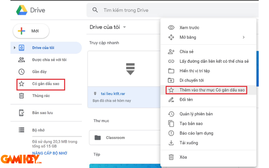Open the Bản sao lưu section
269x168 pixels.
click(43, 113)
